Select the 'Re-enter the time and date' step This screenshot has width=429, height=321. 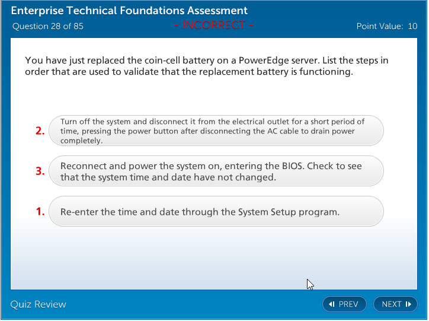tap(216, 212)
